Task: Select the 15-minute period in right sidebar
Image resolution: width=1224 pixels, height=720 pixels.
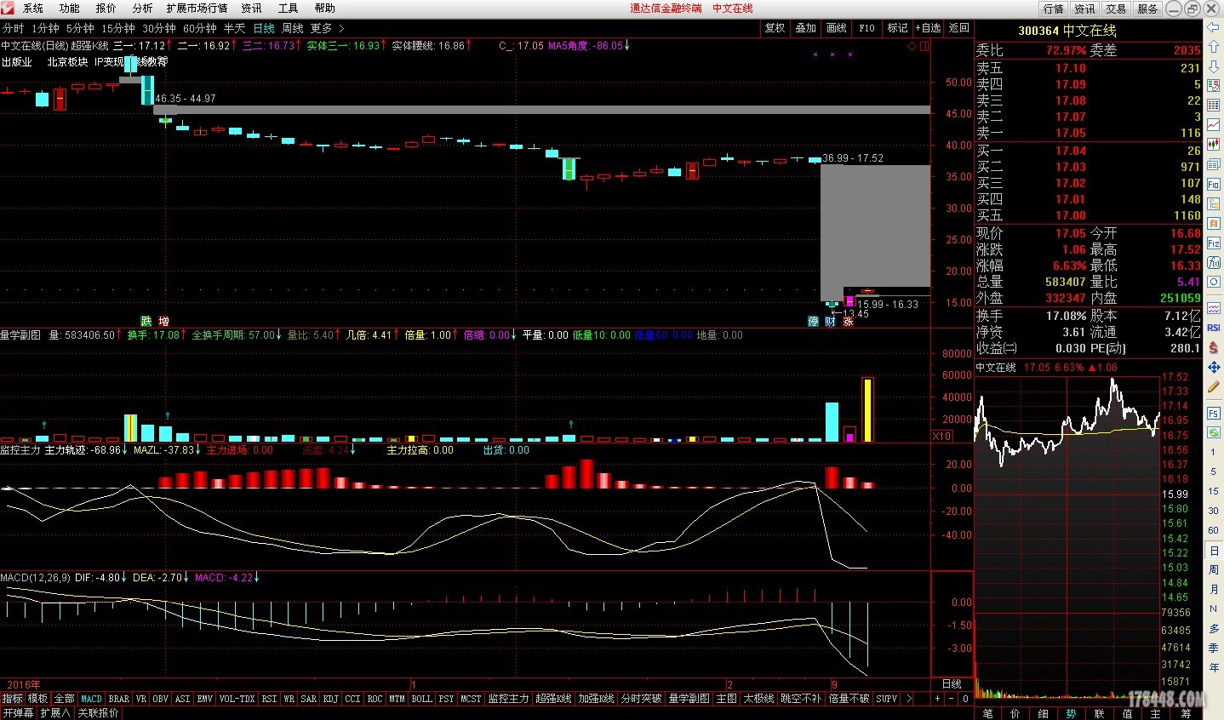Action: (x=1214, y=491)
